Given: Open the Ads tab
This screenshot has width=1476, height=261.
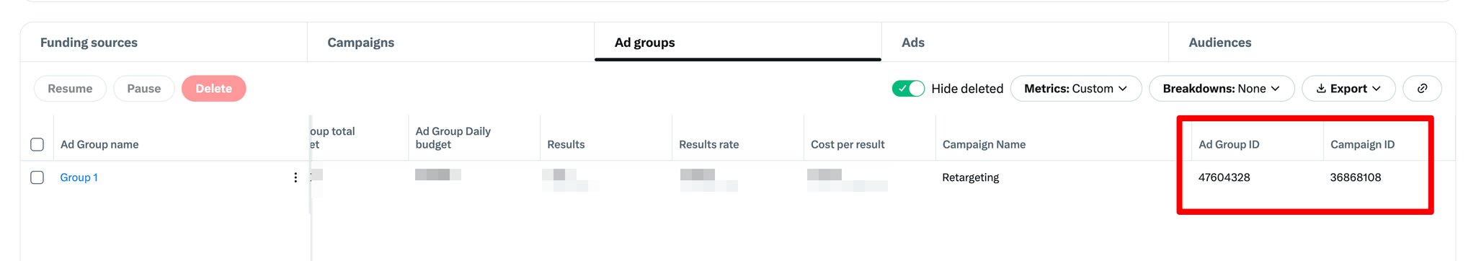Looking at the screenshot, I should tap(913, 43).
